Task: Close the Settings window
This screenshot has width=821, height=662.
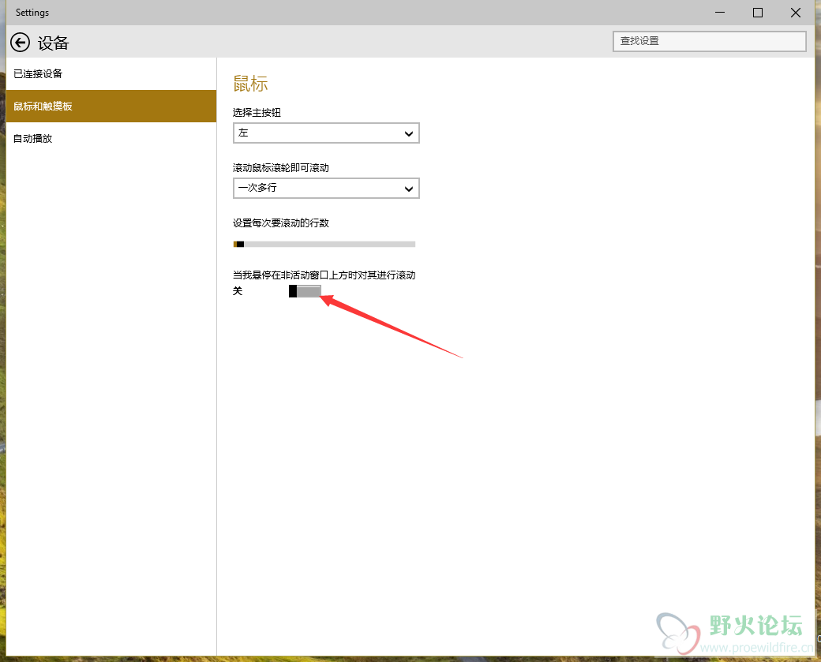Action: (796, 13)
